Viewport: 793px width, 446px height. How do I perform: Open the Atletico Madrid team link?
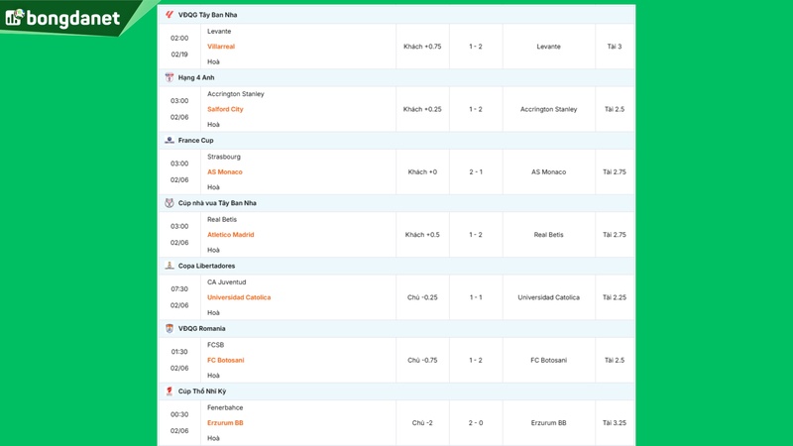(x=231, y=235)
